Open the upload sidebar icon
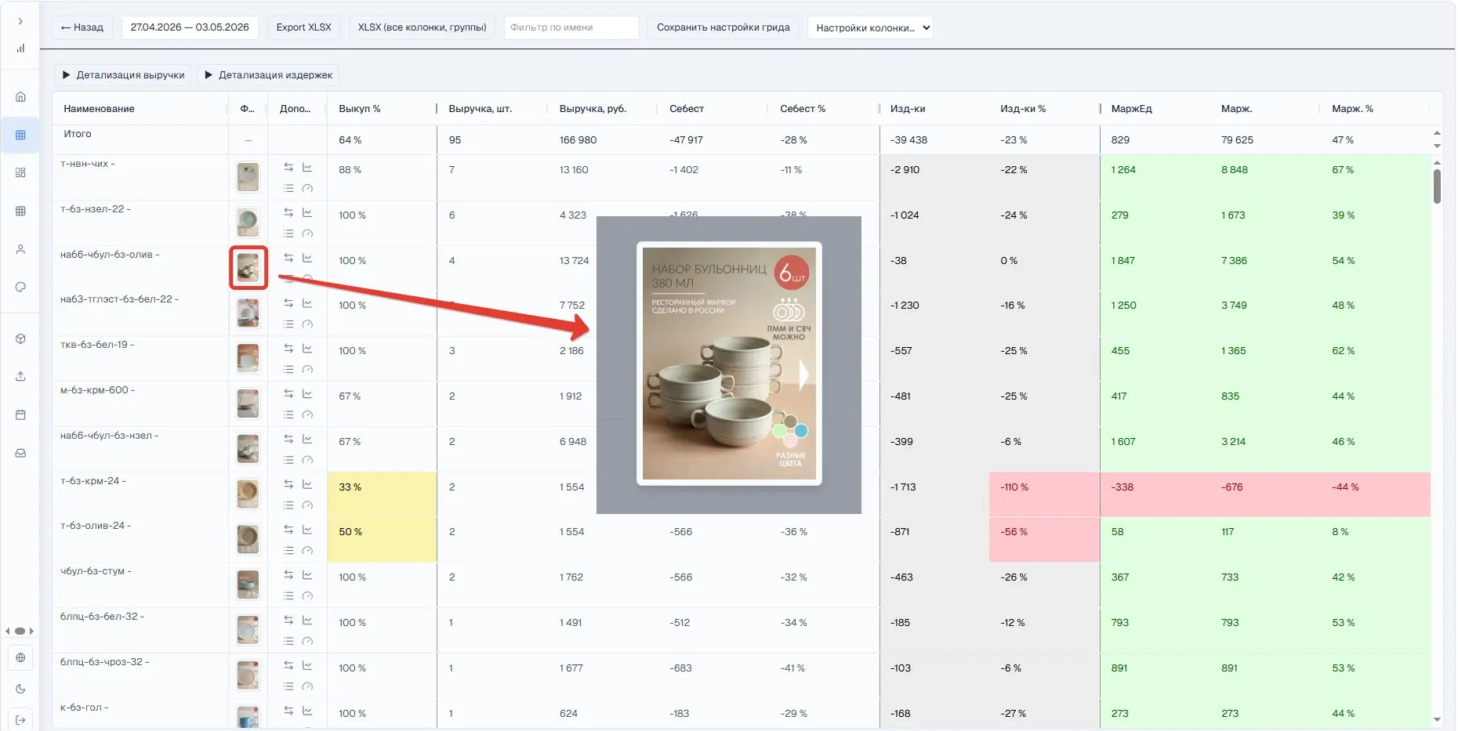The height and width of the screenshot is (731, 1458). (x=20, y=376)
